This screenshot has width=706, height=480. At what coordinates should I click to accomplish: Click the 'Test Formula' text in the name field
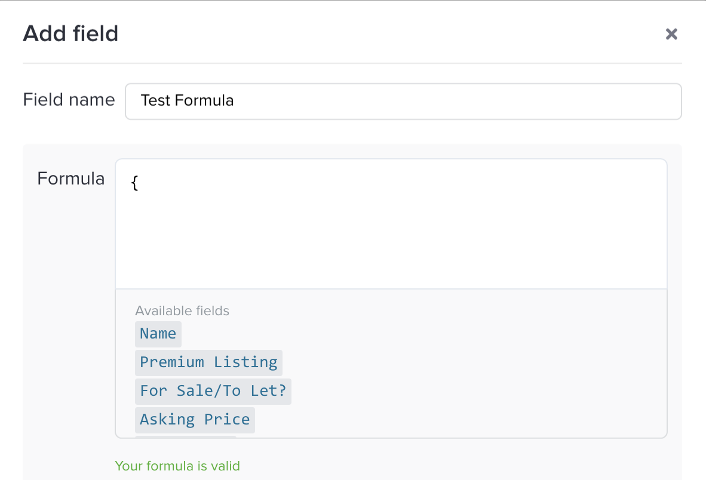coord(187,101)
